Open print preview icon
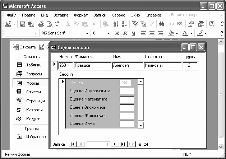The width and height of the screenshot is (226, 159). pos(50,24)
